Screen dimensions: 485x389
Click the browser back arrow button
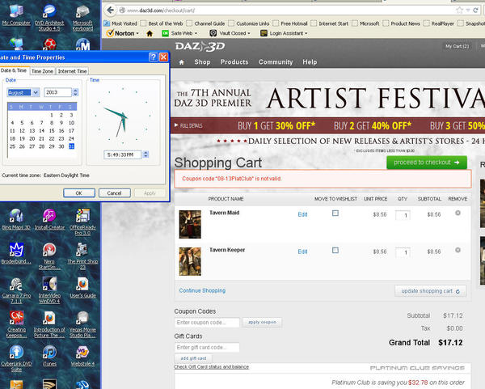[x=110, y=10]
